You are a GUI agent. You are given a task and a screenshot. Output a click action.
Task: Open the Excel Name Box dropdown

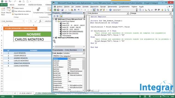pos(23,21)
